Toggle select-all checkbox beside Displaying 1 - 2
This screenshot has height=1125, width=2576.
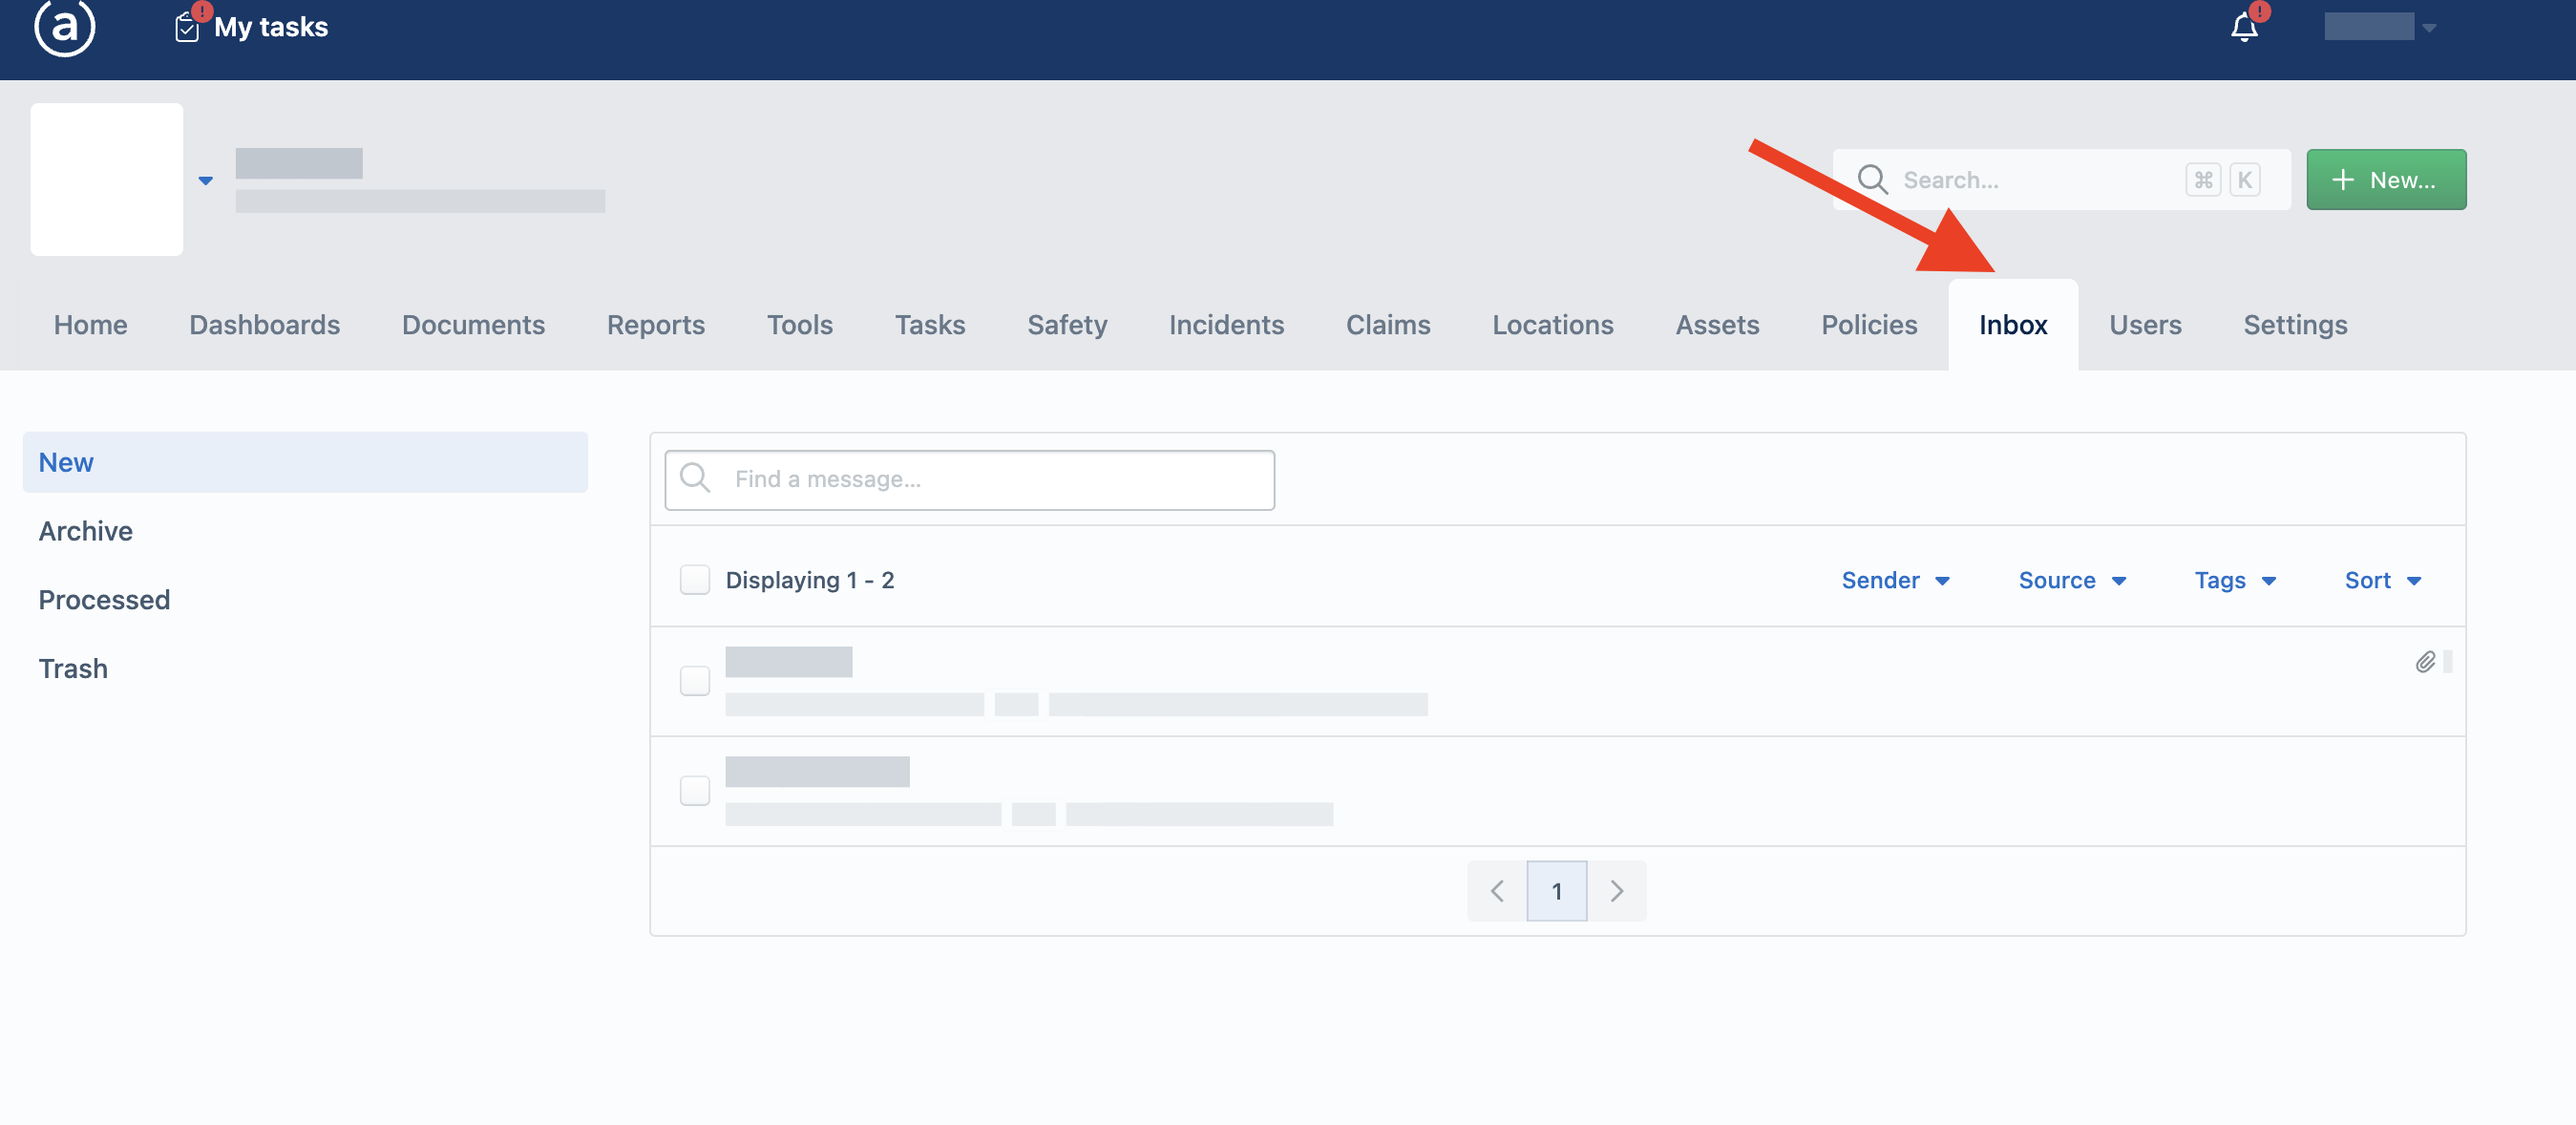695,580
